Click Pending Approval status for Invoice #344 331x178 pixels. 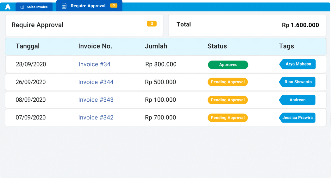228,82
